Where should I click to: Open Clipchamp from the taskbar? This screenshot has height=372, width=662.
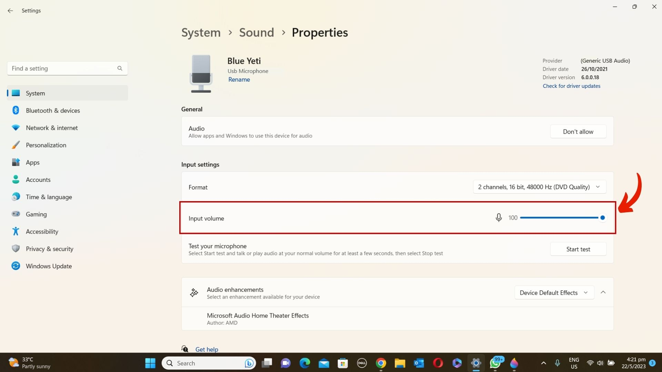pyautogui.click(x=457, y=363)
